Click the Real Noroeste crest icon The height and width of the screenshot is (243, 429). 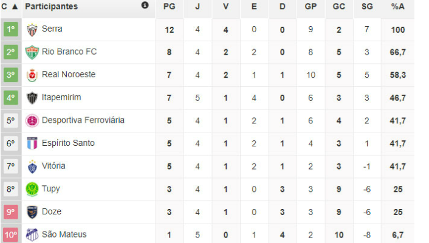32,75
